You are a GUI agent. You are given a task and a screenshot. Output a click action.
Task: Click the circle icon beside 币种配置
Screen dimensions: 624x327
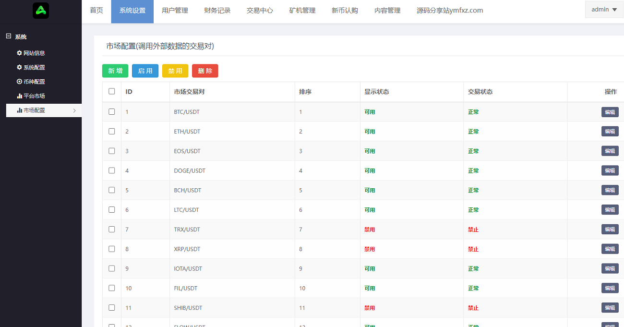[x=19, y=82]
